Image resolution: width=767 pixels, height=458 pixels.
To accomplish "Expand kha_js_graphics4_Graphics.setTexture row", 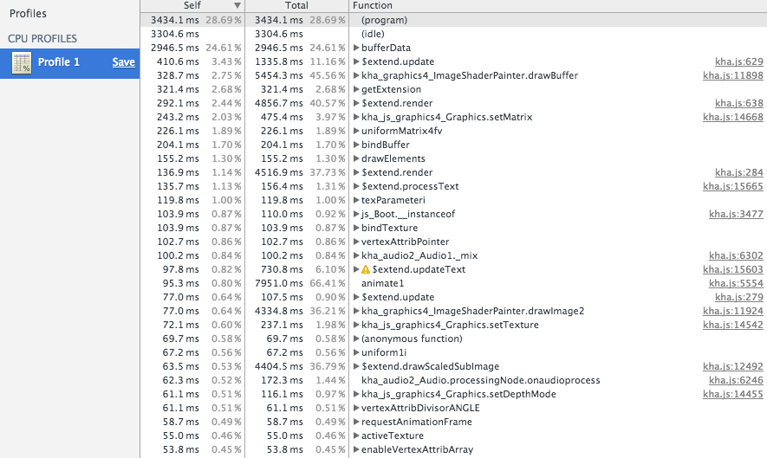I will (356, 325).
